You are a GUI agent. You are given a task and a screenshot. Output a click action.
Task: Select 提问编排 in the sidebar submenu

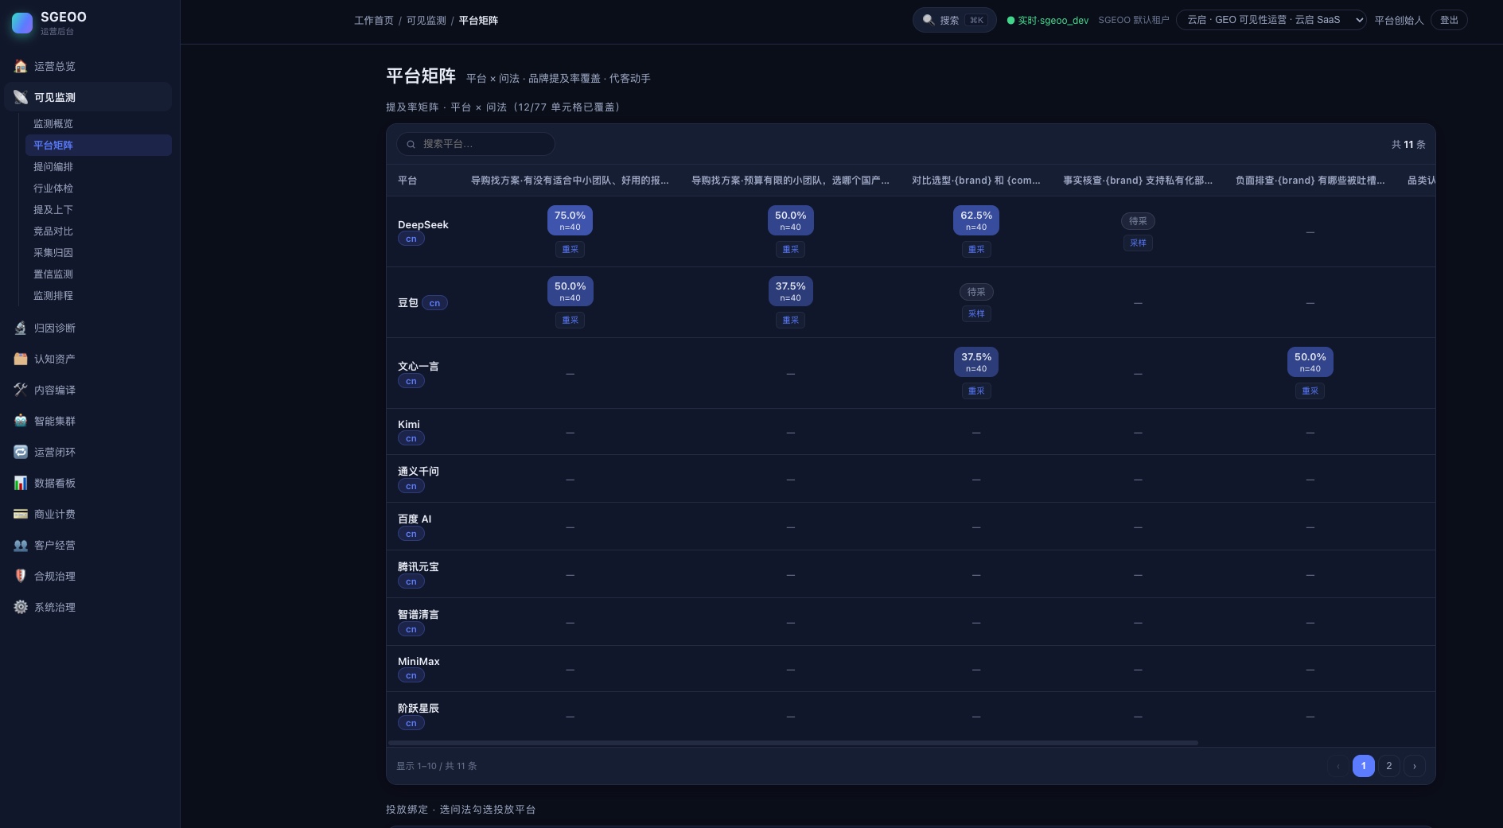point(53,166)
